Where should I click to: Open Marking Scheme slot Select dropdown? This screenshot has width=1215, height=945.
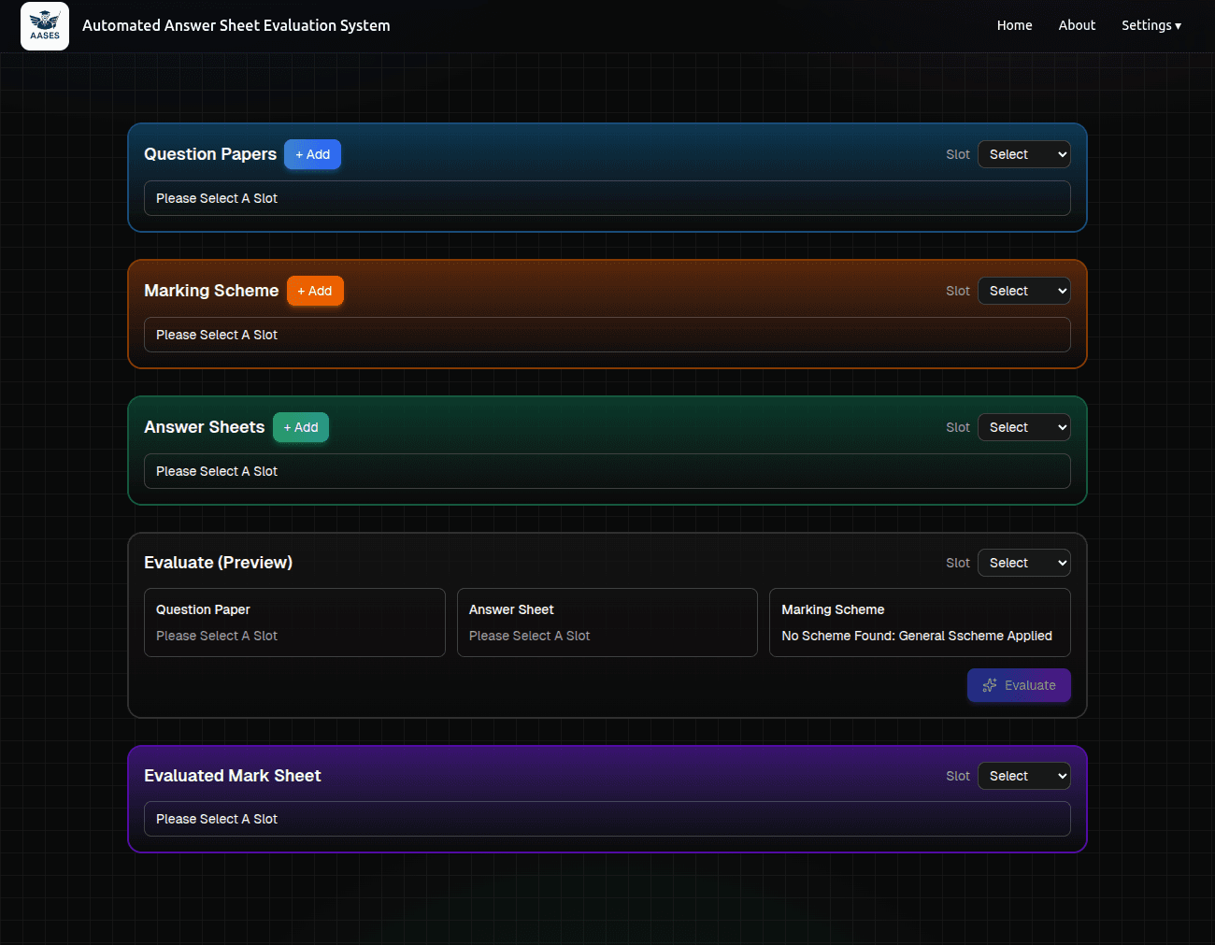(1023, 291)
